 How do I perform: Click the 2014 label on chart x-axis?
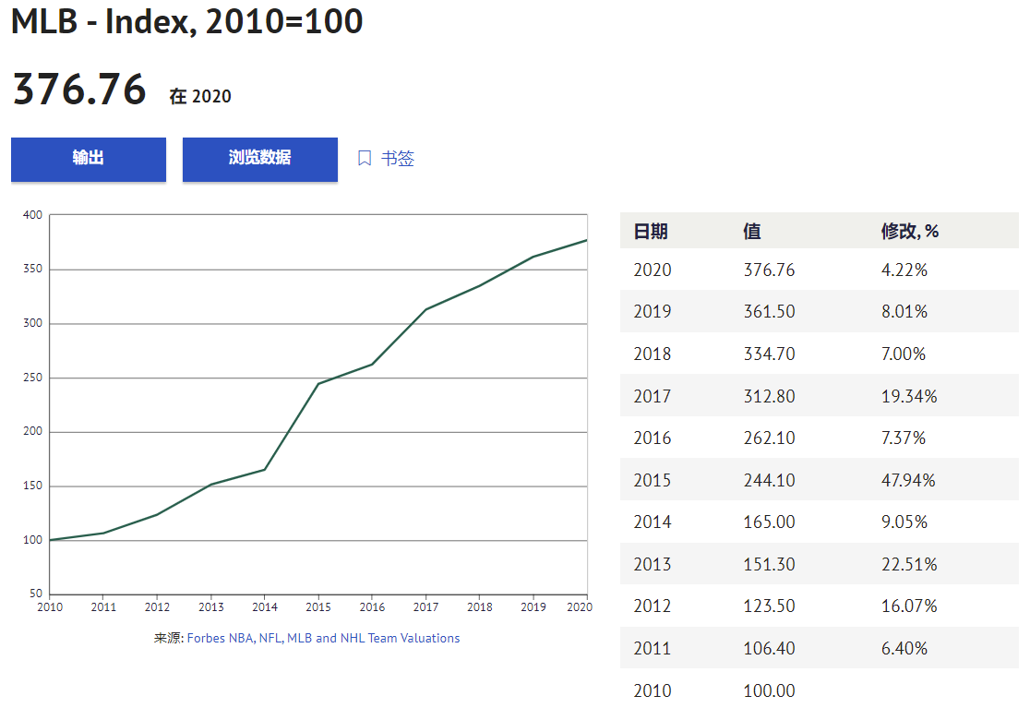tap(265, 607)
